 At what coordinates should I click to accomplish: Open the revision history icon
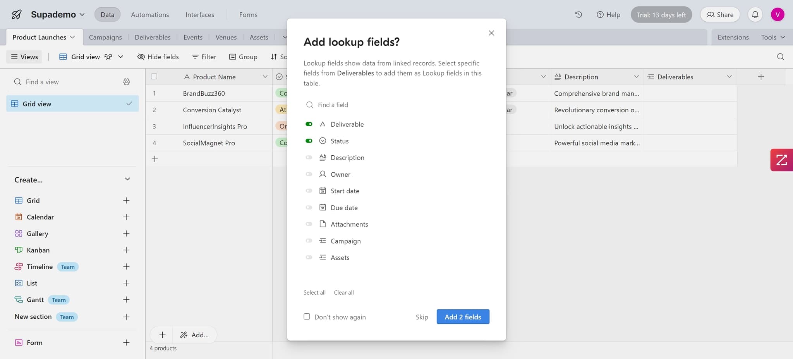point(578,14)
